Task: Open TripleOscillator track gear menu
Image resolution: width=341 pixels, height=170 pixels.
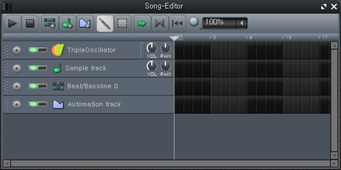Action: 17,50
